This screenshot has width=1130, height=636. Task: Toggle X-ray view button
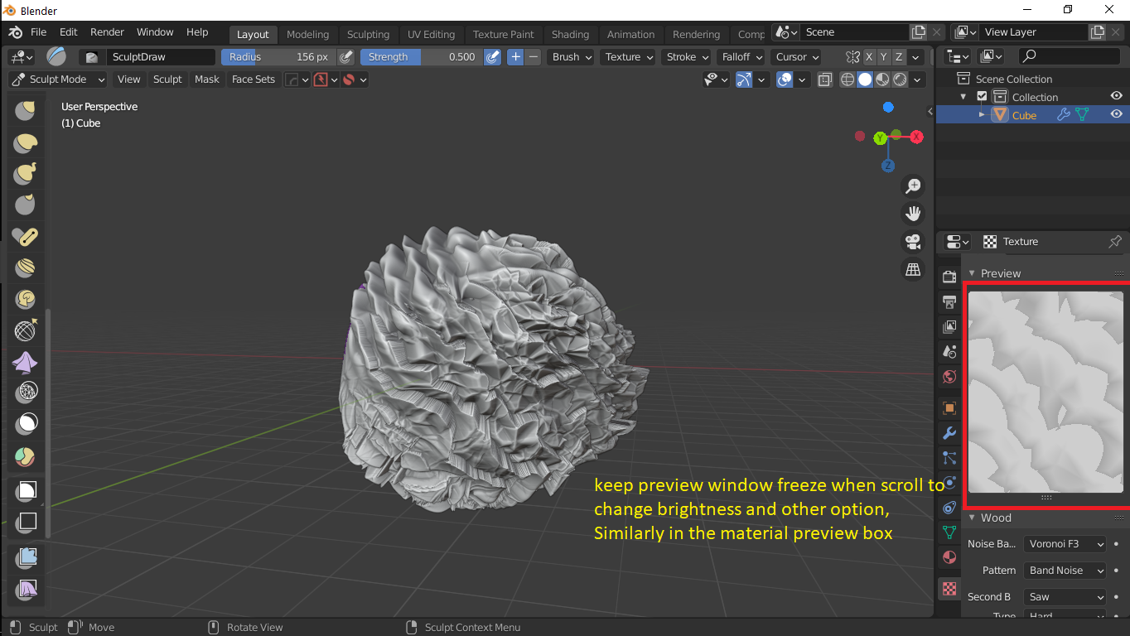coord(825,79)
